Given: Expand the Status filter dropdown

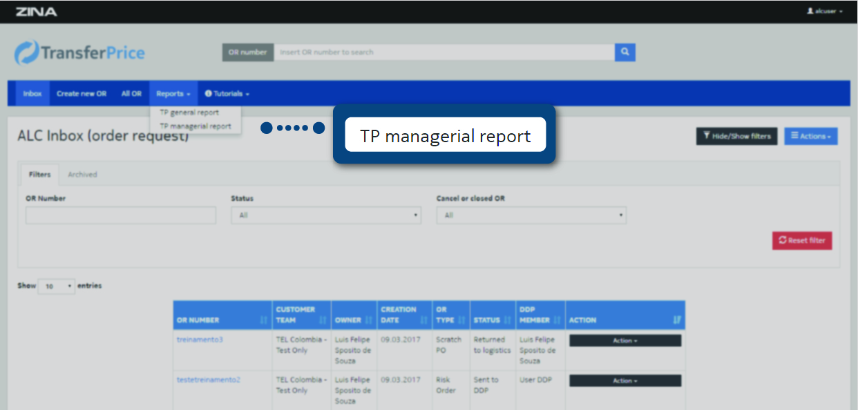Looking at the screenshot, I should [x=325, y=215].
